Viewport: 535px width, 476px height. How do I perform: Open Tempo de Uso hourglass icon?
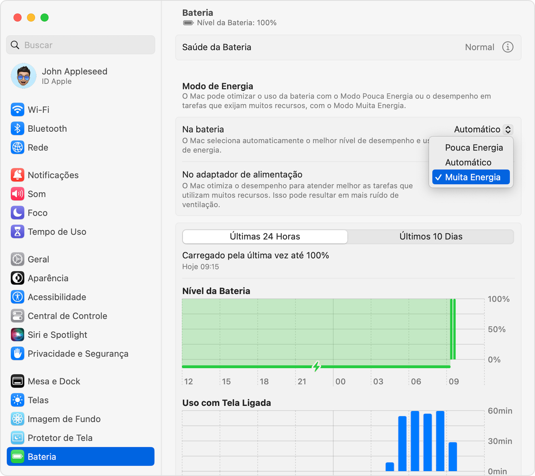(17, 232)
